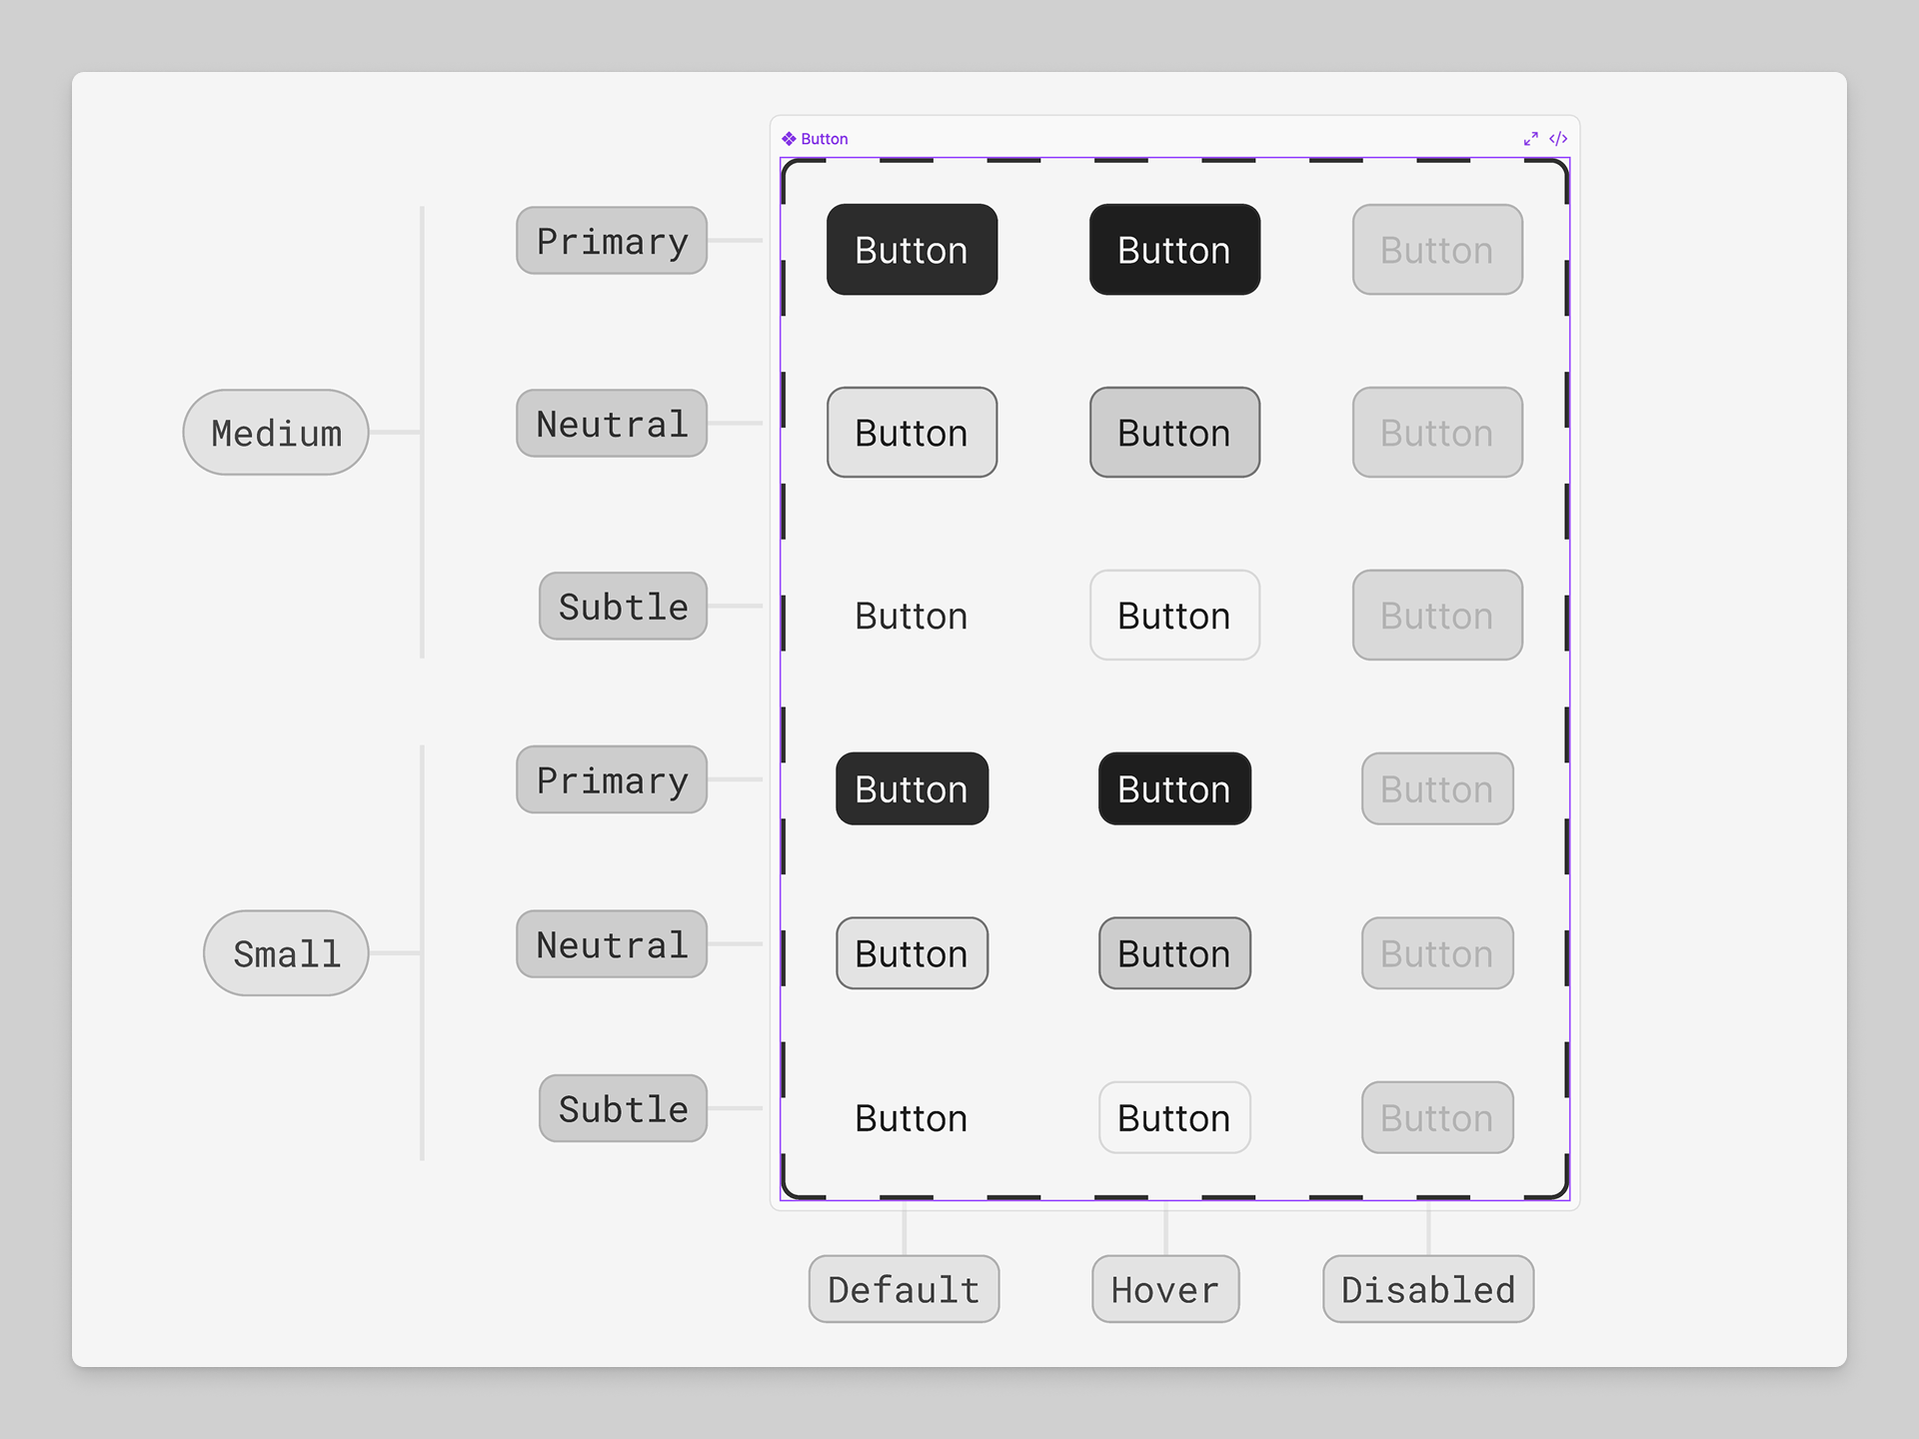Viewport: 1919px width, 1439px height.
Task: Click the Neutral label in the Medium group
Action: pos(611,424)
